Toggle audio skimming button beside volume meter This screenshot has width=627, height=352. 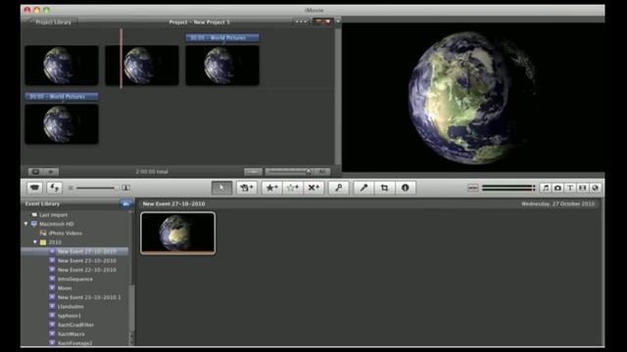click(473, 188)
